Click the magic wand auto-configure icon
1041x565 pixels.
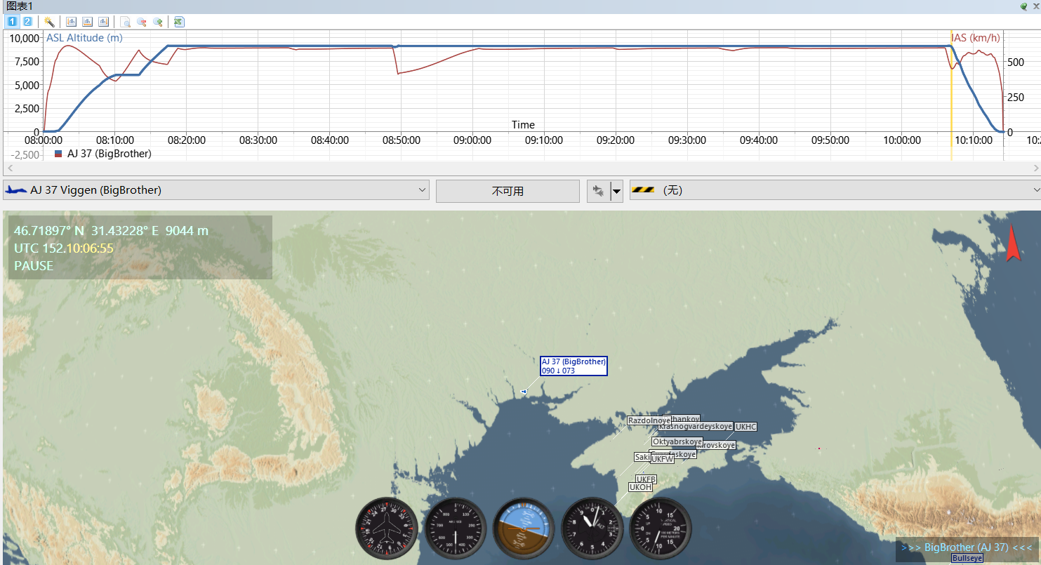[49, 22]
